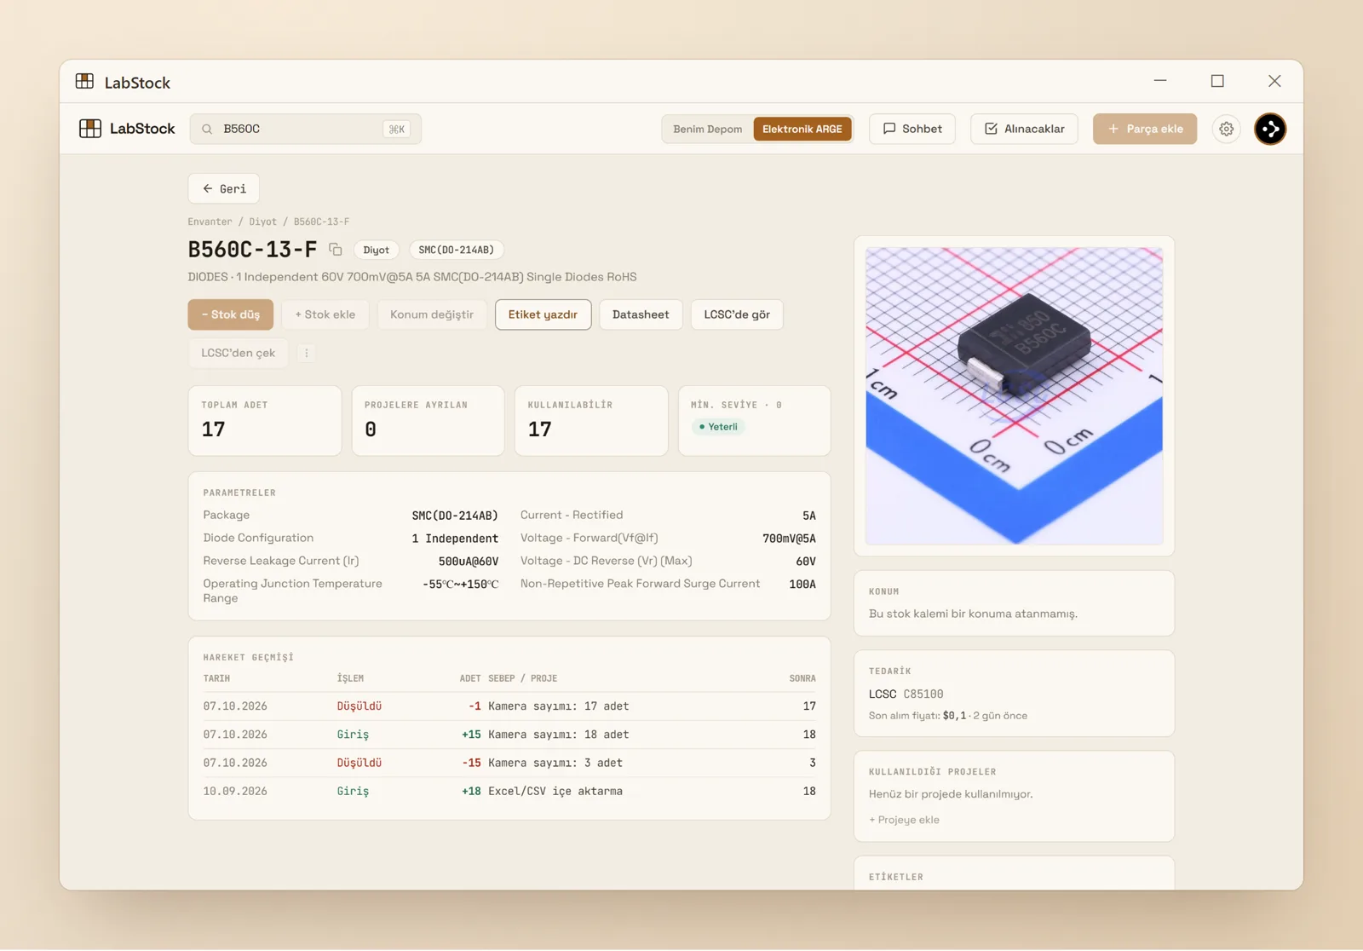1363x951 pixels.
Task: Click Diyot breadcrumb link
Action: (262, 222)
